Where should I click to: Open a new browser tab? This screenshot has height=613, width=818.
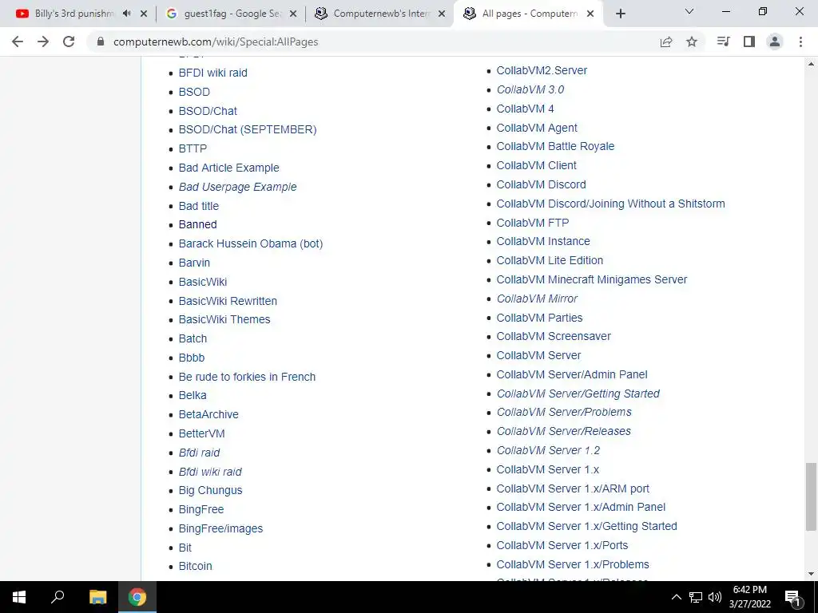tap(620, 14)
